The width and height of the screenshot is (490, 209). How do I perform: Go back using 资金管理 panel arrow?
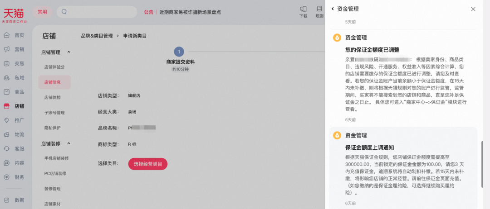click(x=333, y=9)
